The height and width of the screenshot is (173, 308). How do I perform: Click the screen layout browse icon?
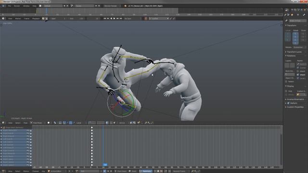point(40,6)
